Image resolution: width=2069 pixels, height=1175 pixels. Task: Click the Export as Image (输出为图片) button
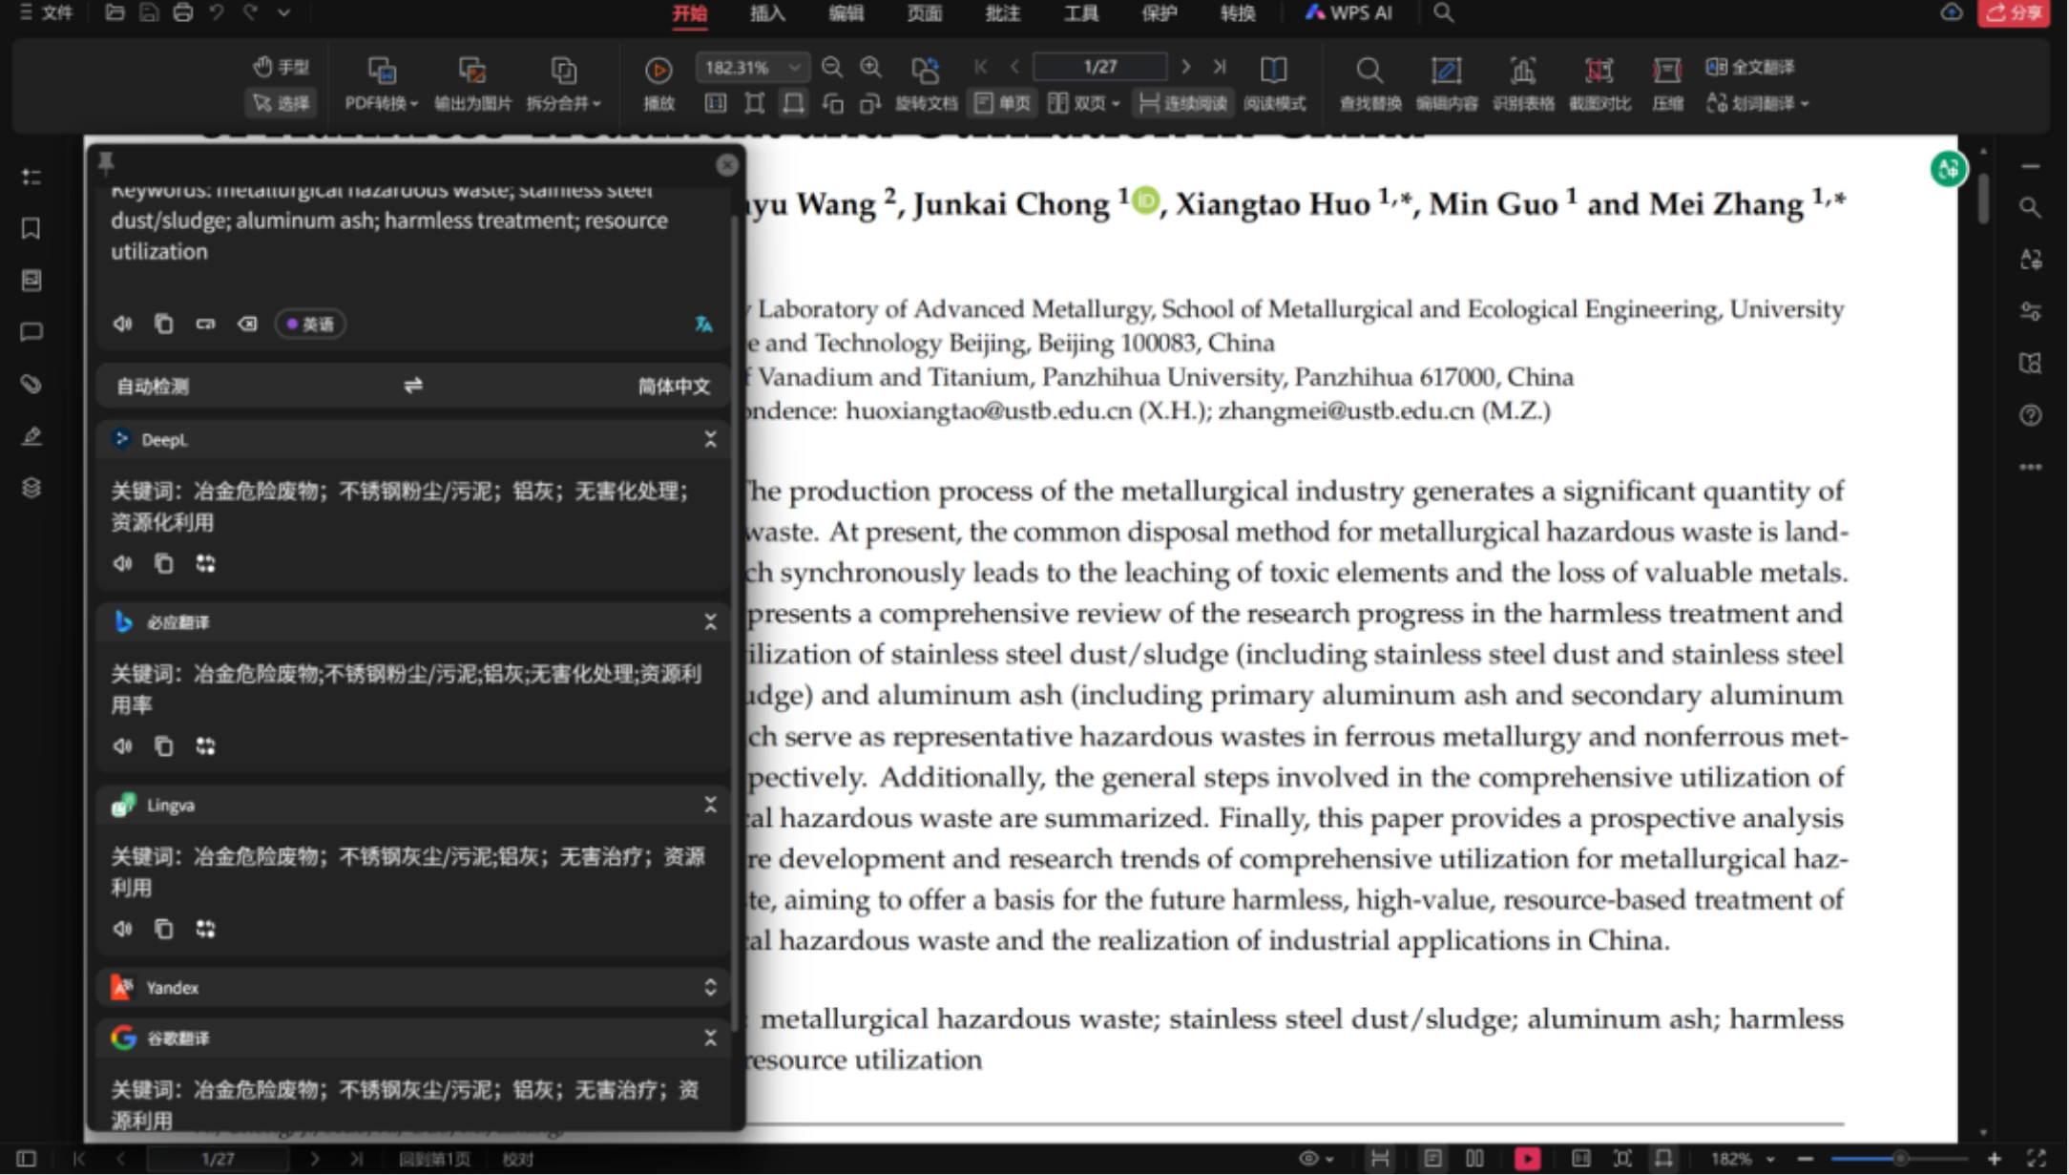coord(472,84)
